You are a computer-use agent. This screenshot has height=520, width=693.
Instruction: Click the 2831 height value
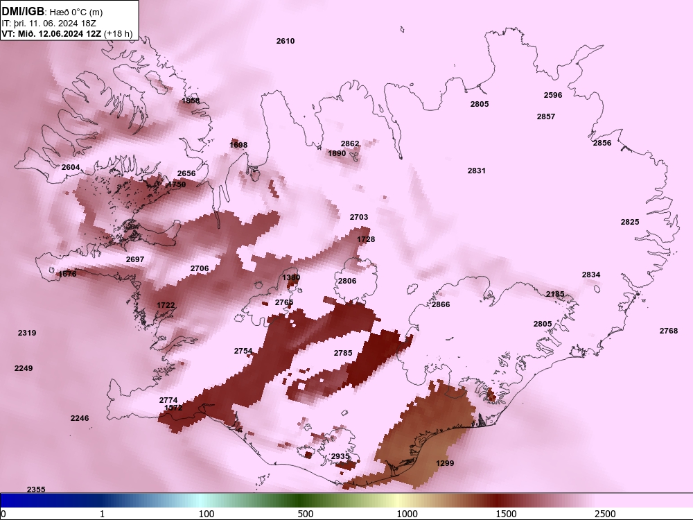click(x=477, y=171)
